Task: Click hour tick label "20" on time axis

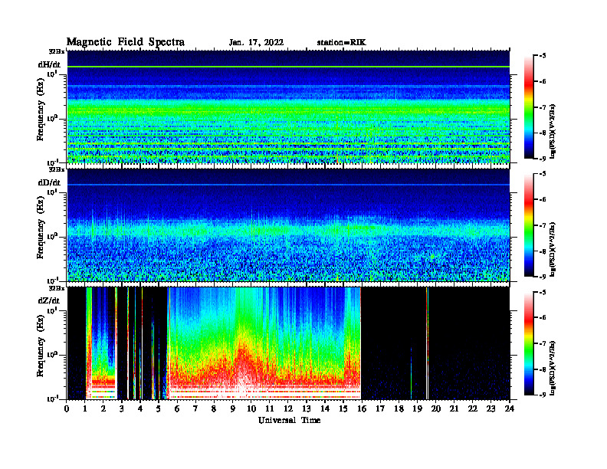Action: 436,408
